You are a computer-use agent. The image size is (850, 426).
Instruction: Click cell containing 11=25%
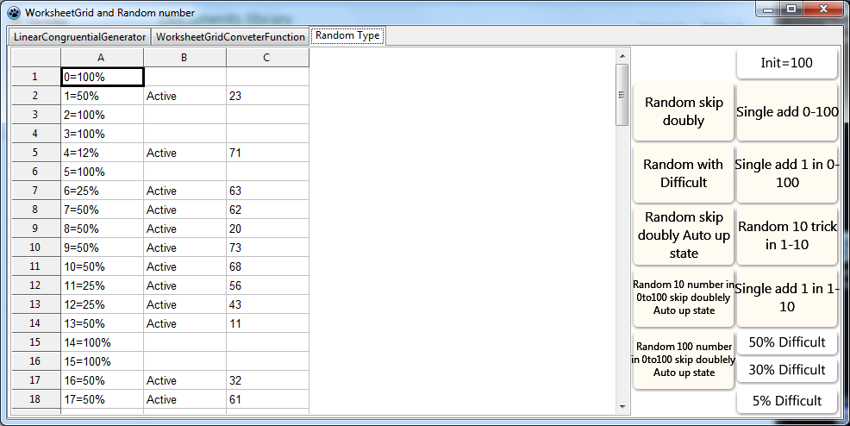pyautogui.click(x=103, y=285)
